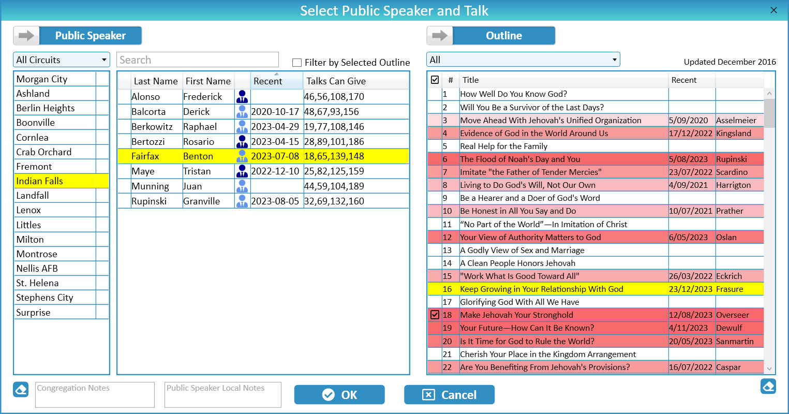Select speaker Alonso in the list

[263, 97]
